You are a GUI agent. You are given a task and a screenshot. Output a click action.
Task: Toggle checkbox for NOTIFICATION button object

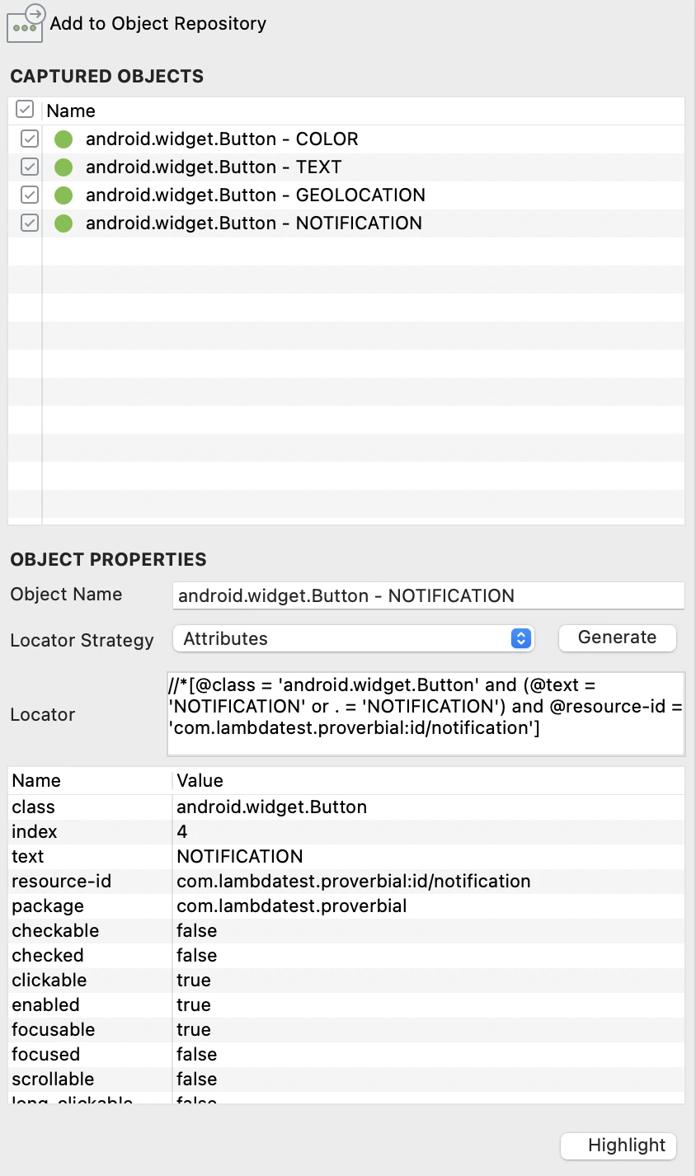[x=30, y=223]
